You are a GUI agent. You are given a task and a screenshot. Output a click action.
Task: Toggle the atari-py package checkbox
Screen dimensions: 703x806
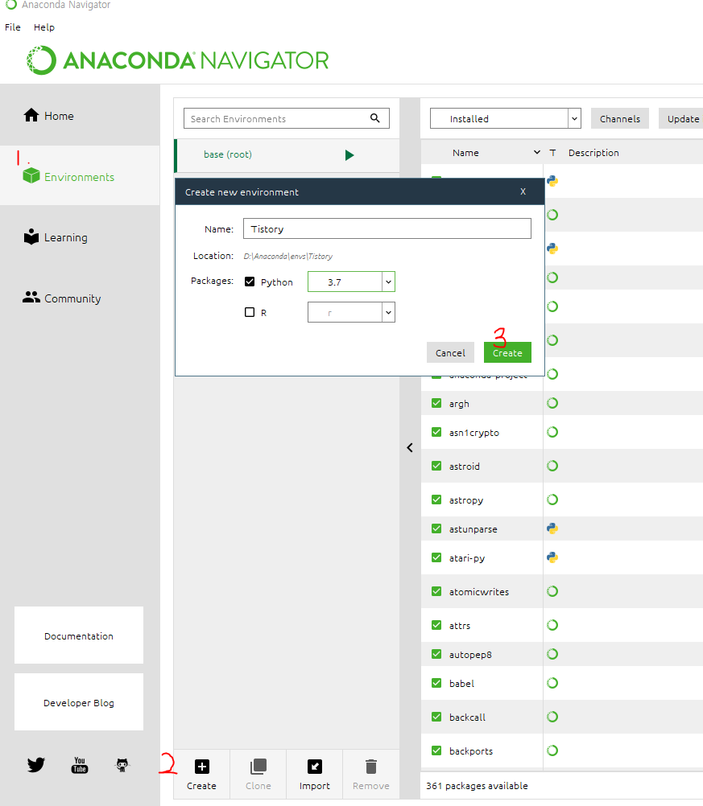(x=436, y=557)
